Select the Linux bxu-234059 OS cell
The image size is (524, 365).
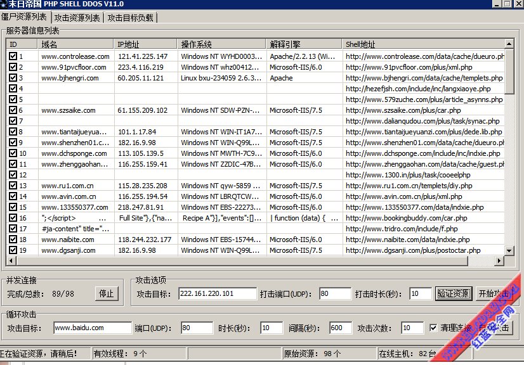[x=221, y=78]
